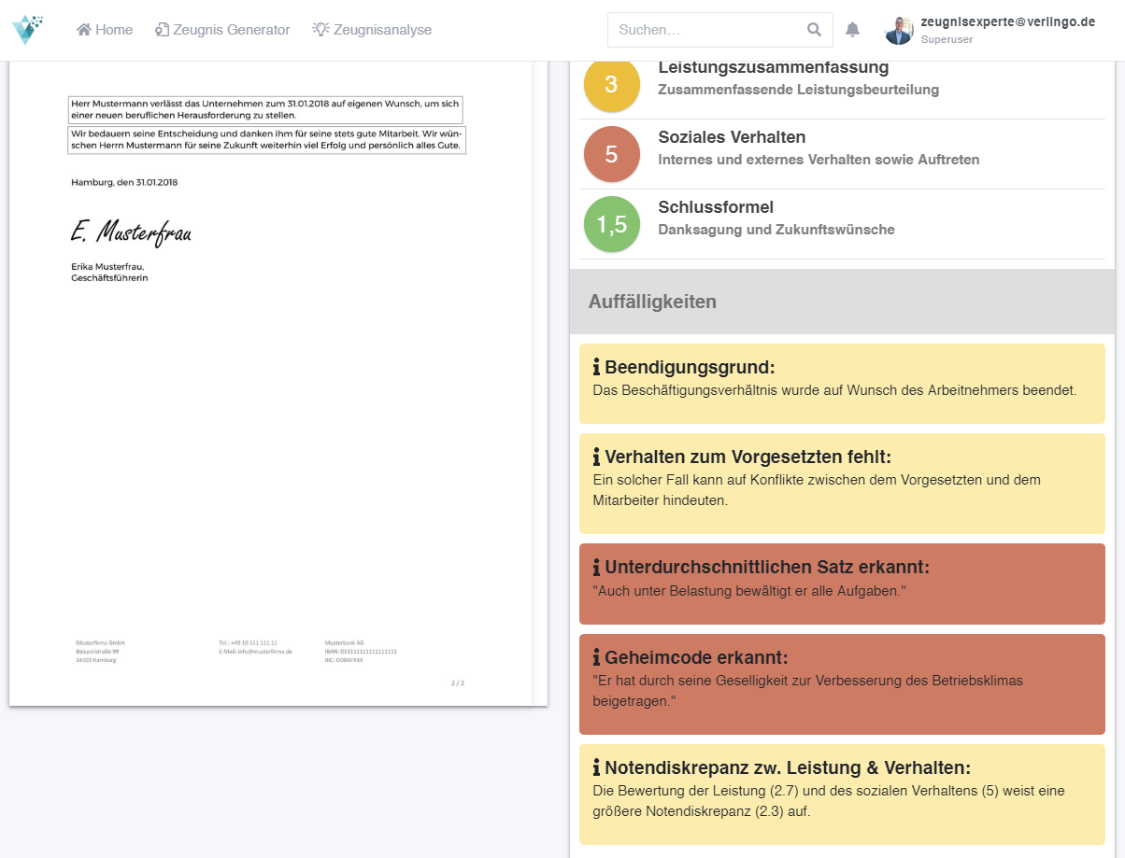Screen dimensions: 1125x858
Task: Click info icon beside Verhalten zum Vorgesetzten fehlt
Action: 596,457
